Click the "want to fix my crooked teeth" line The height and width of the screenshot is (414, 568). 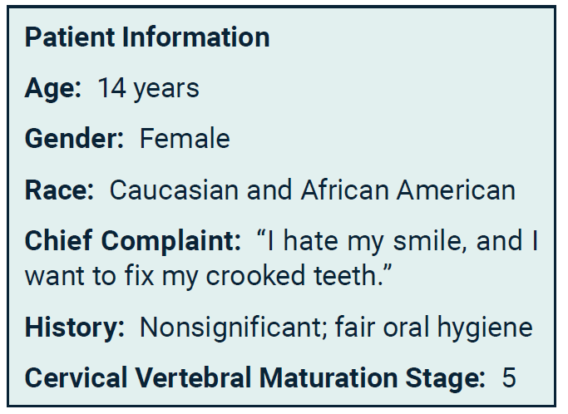[208, 276]
